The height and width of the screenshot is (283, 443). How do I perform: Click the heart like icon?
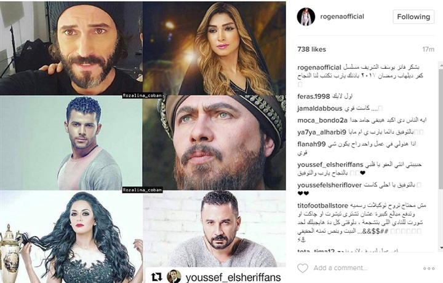[x=303, y=268]
